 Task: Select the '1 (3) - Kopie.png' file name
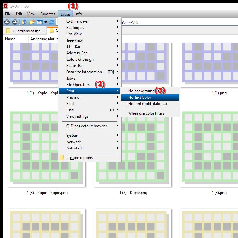[133, 193]
